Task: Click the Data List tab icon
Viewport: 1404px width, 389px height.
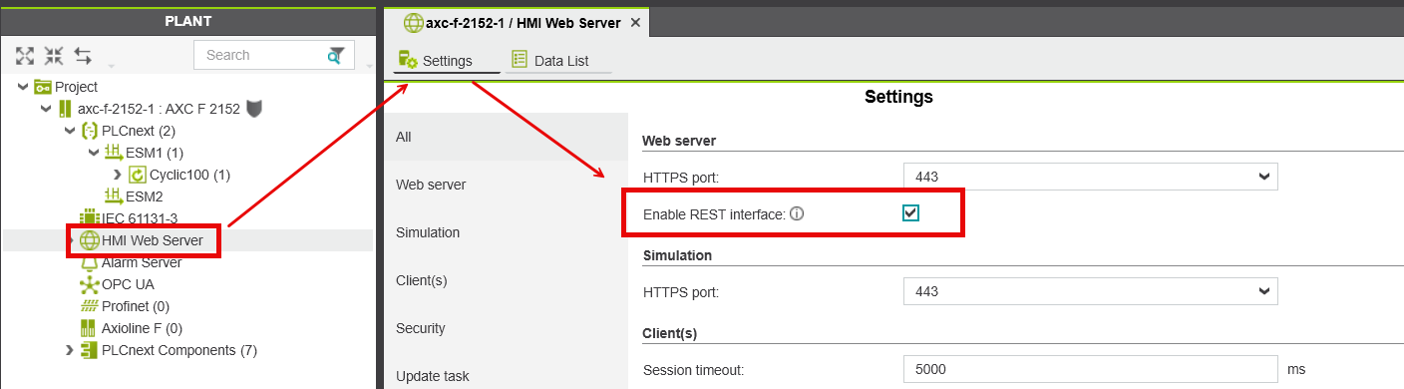Action: click(521, 60)
